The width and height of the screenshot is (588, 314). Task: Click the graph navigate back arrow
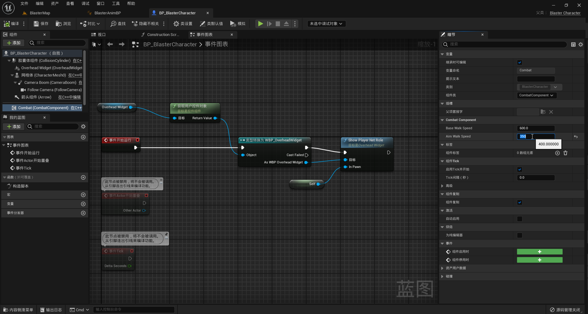coord(110,44)
